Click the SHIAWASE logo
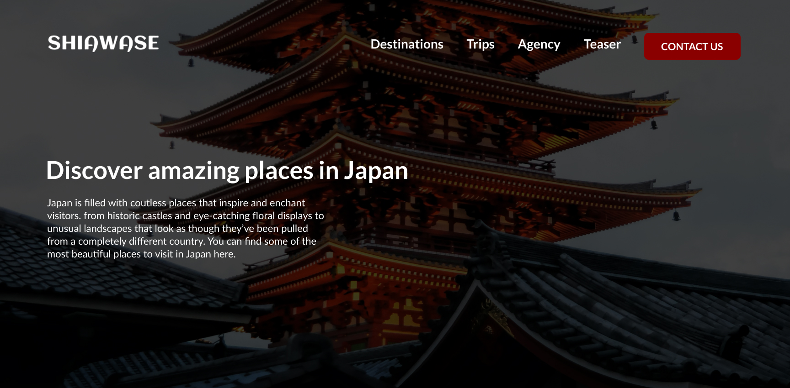Image resolution: width=790 pixels, height=388 pixels. [103, 43]
